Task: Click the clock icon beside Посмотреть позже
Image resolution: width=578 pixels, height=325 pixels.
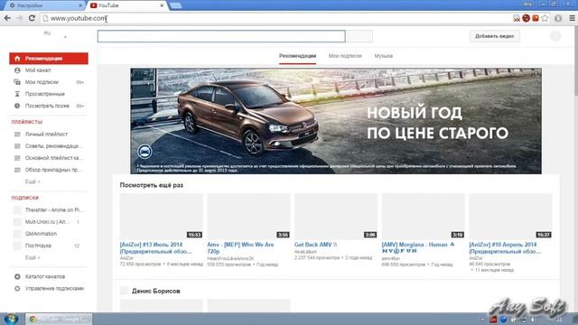Action: [x=17, y=106]
